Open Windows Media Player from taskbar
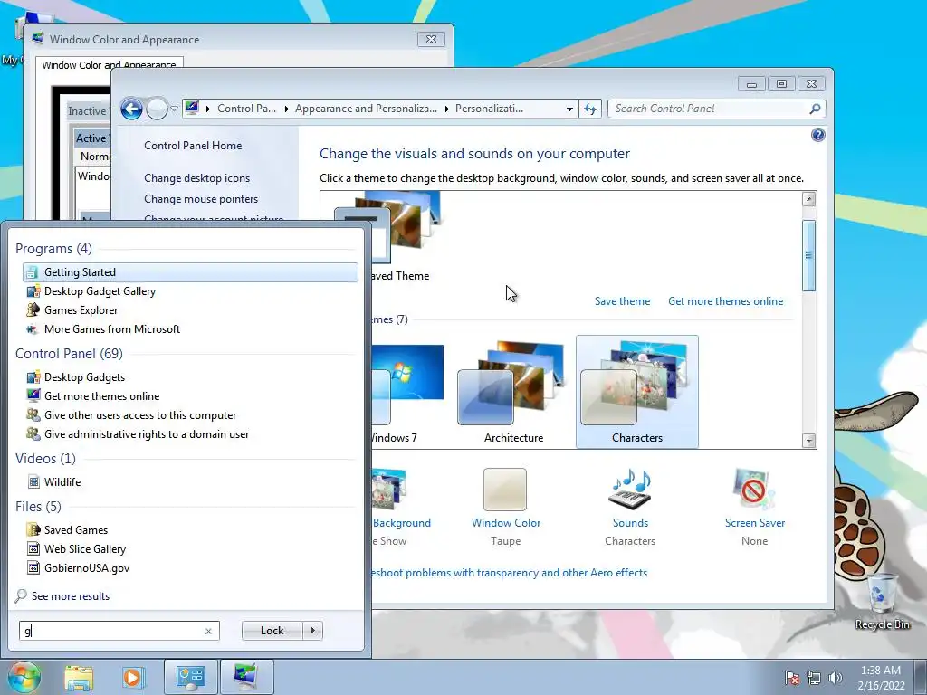The image size is (927, 695). coord(132,677)
